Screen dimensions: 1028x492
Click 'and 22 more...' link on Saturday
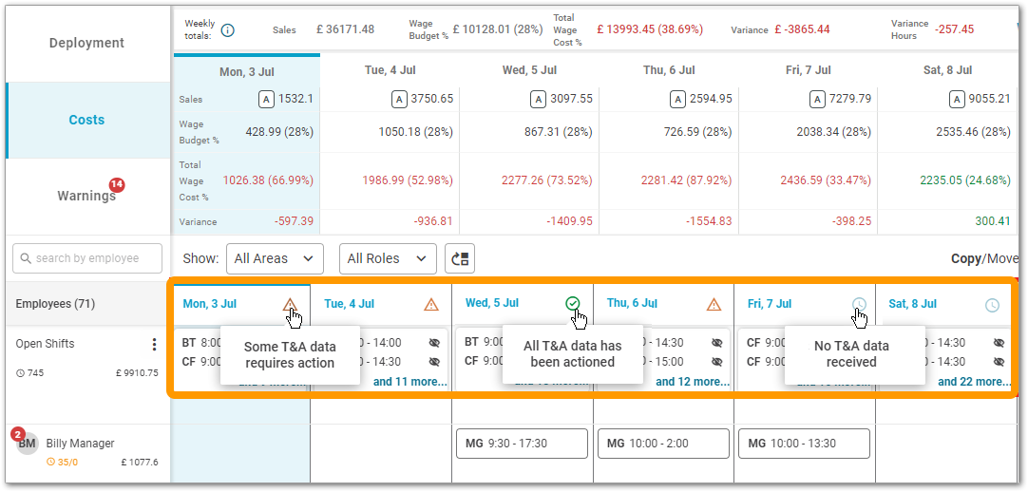click(974, 382)
